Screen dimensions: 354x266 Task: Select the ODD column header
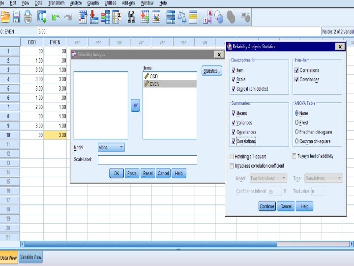[31, 42]
